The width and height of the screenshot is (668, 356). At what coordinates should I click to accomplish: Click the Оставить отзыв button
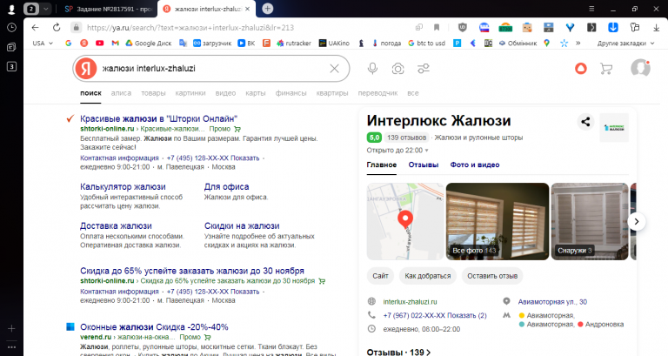(x=492, y=276)
